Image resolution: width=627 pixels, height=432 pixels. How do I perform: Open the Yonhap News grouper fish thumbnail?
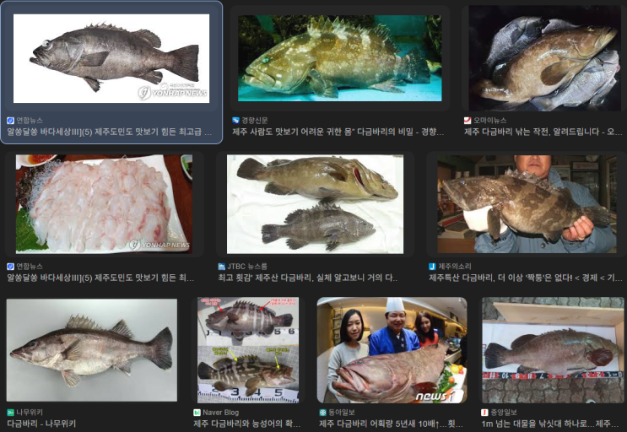coord(111,58)
